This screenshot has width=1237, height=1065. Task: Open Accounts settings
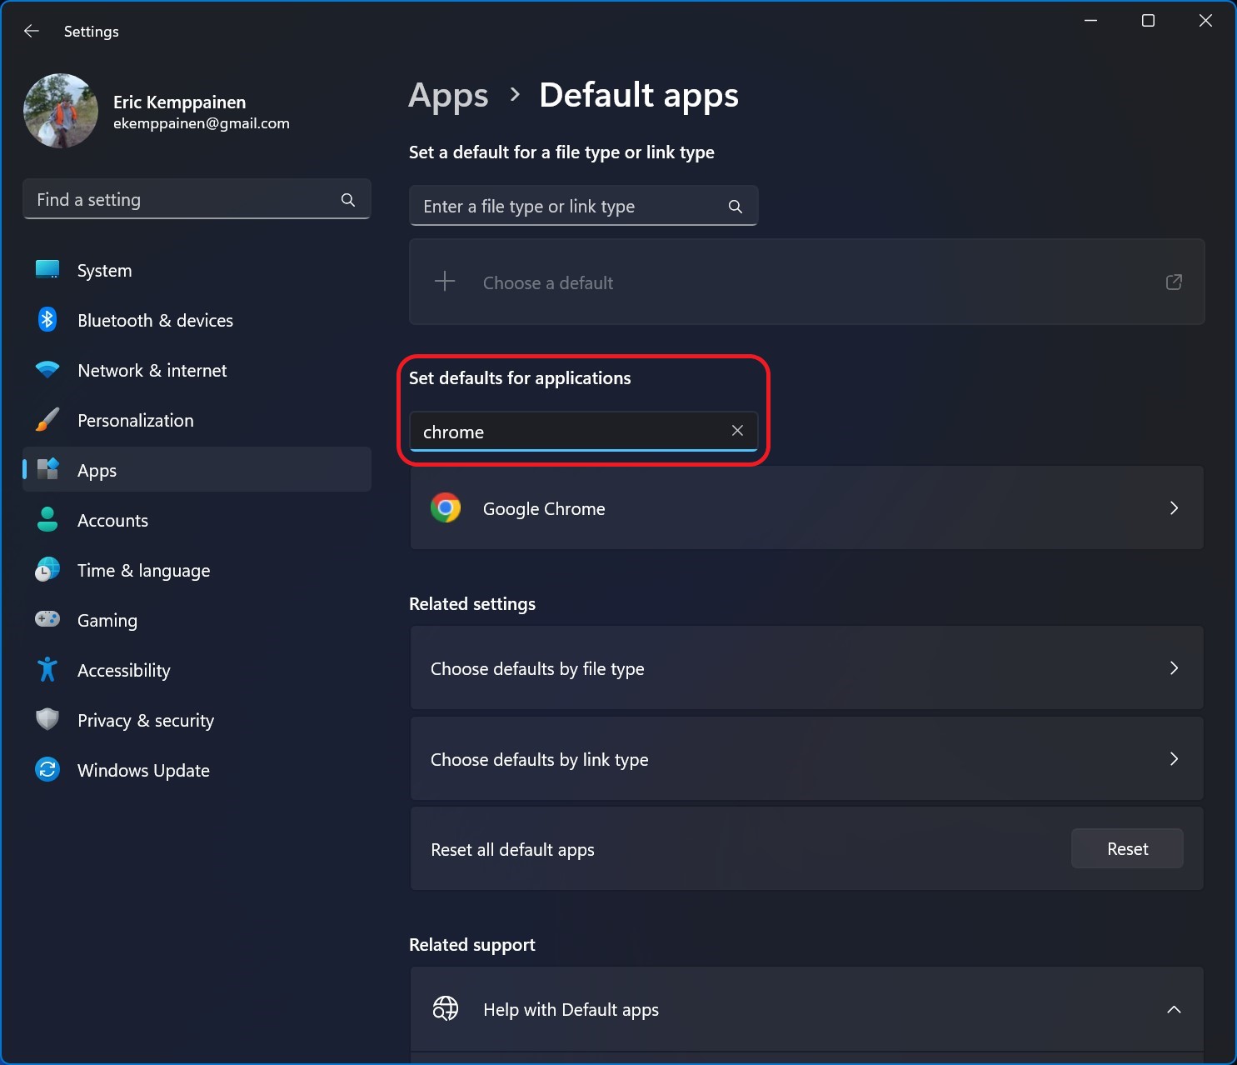[x=197, y=521]
